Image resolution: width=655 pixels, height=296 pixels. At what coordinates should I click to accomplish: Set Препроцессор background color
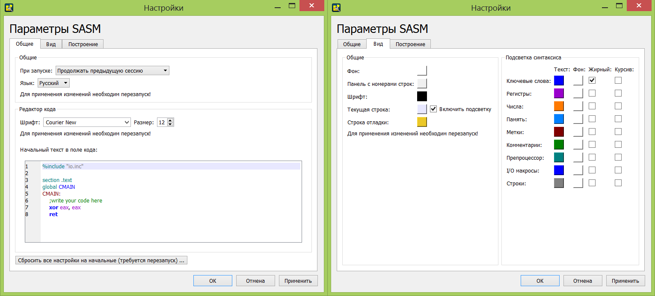[x=578, y=157]
